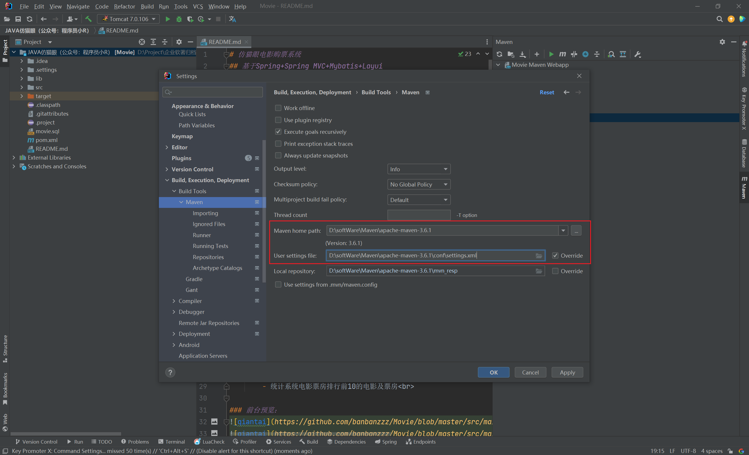Click the Cancel button
749x455 pixels.
pos(530,372)
